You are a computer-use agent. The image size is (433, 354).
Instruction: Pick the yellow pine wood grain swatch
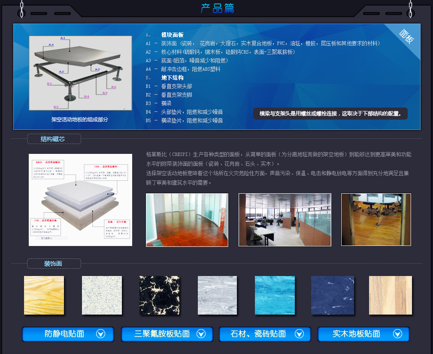pos(44,295)
